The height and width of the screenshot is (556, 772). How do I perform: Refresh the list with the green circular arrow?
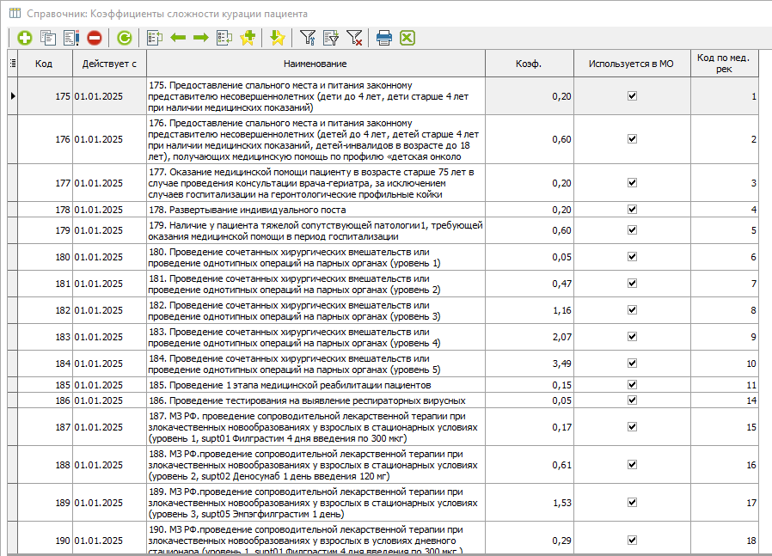click(x=125, y=38)
